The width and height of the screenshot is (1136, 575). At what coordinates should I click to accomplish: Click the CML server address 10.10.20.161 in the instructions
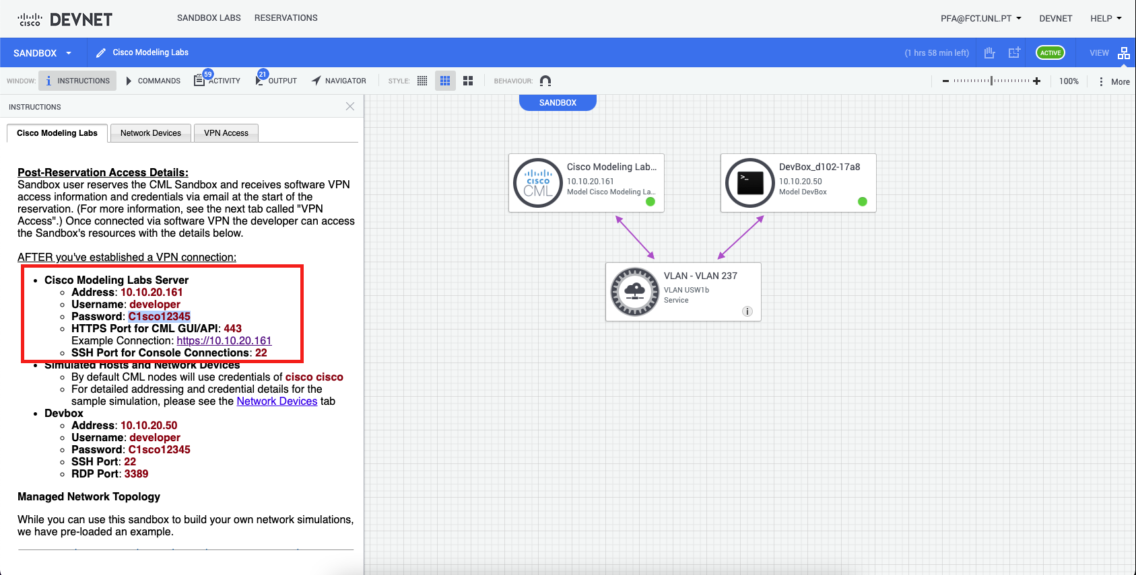(x=152, y=293)
